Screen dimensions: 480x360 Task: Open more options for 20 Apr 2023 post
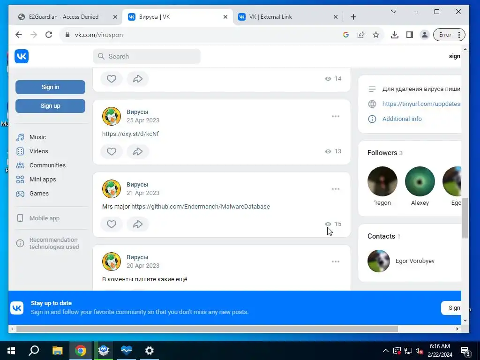point(336,262)
